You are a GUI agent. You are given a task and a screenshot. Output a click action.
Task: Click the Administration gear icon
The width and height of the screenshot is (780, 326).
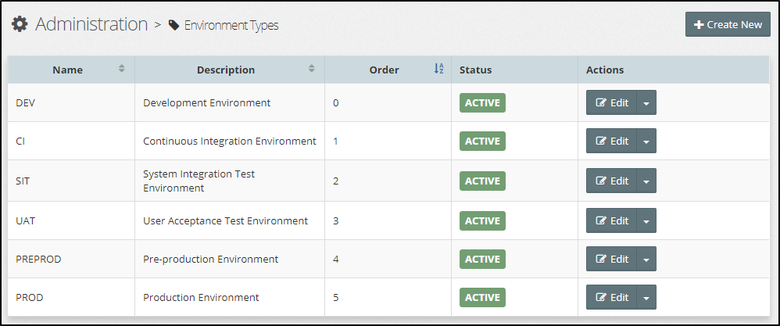coord(20,24)
